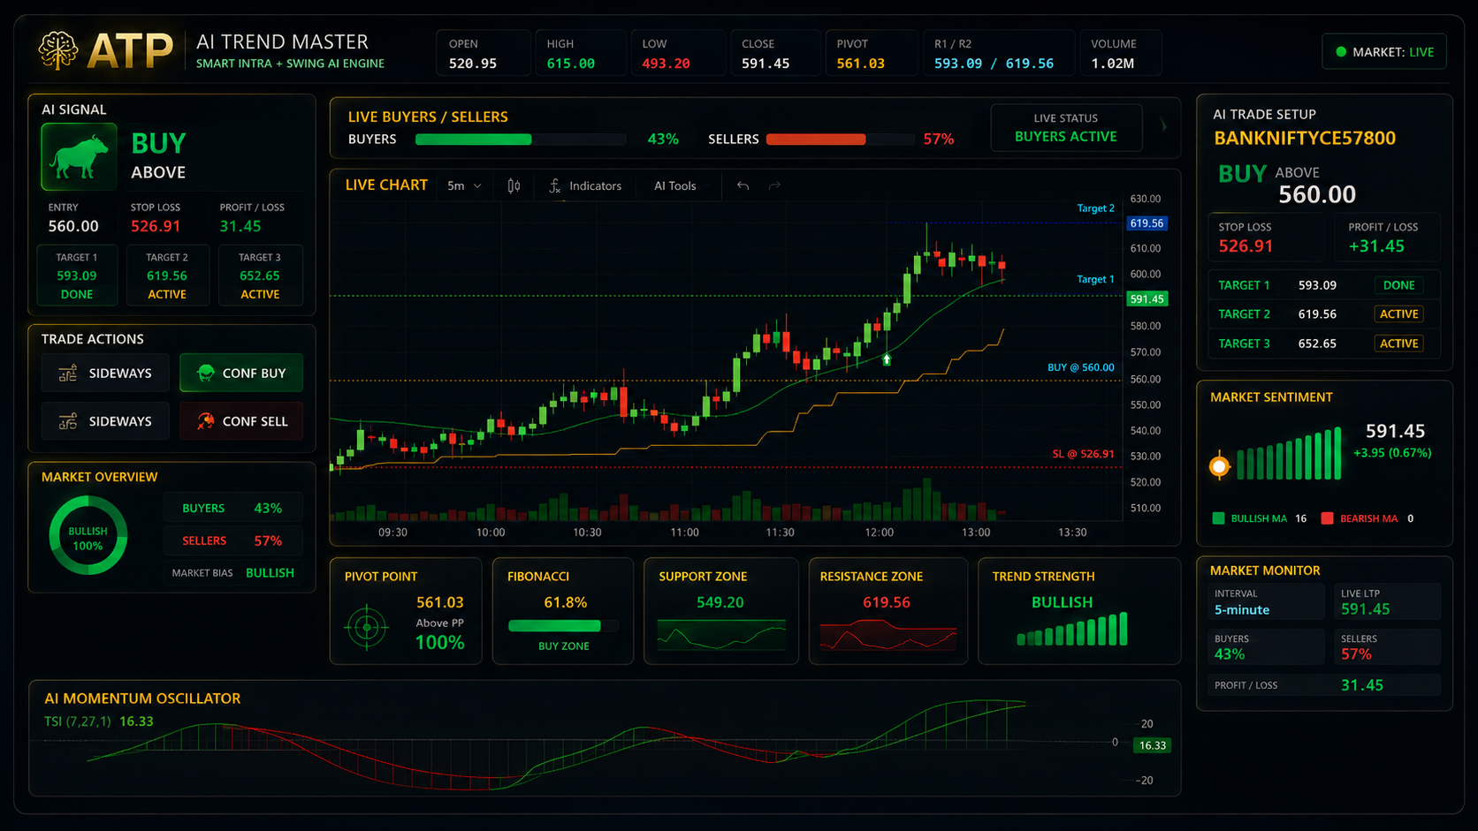Open the 5m timeframe dropdown
Image resolution: width=1478 pixels, height=831 pixels.
point(464,185)
